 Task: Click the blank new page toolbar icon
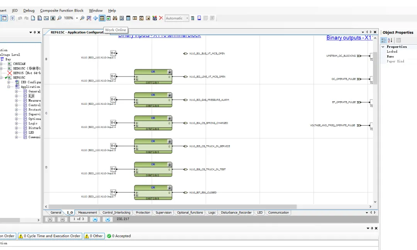tap(33, 18)
